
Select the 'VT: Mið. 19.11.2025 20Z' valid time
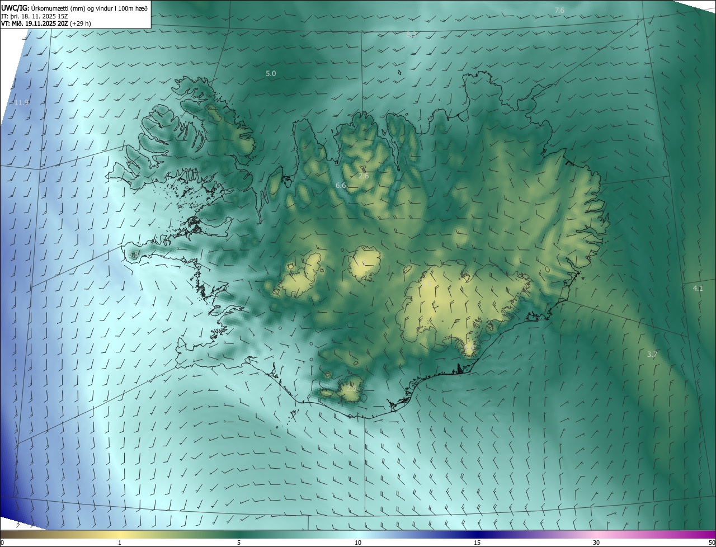coord(35,24)
